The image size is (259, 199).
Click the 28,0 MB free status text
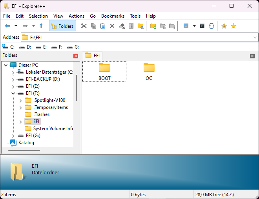click(214, 195)
